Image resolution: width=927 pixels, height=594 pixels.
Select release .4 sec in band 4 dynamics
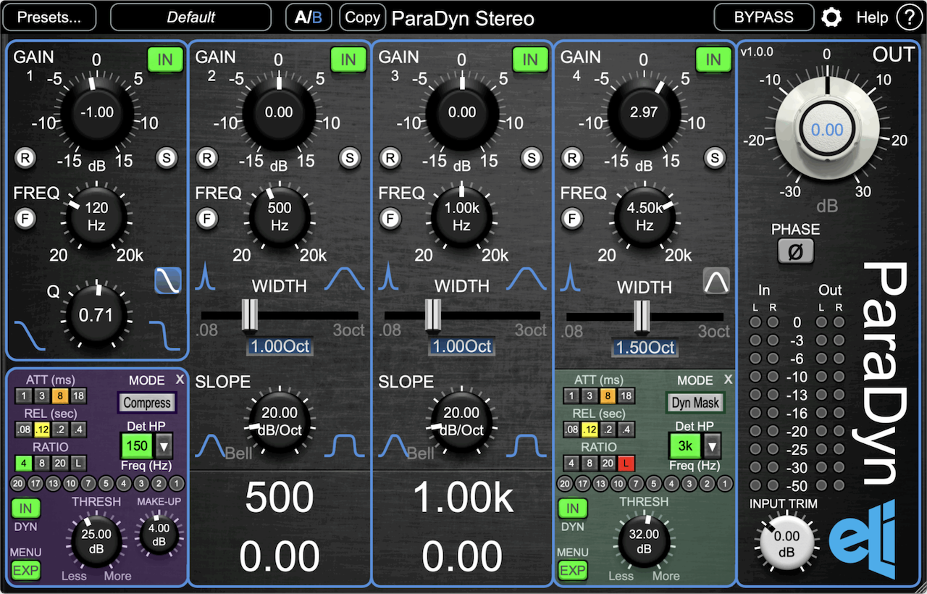click(x=626, y=429)
